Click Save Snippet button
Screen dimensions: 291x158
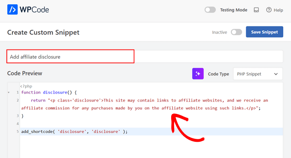pos(264,32)
